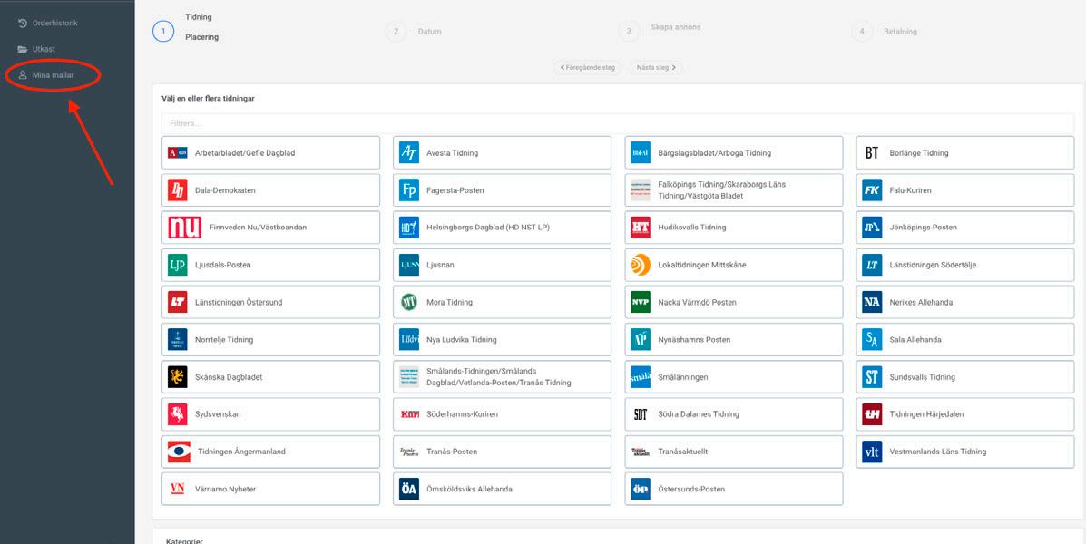Select the Norrtelje Tidning newspaper

pos(270,340)
